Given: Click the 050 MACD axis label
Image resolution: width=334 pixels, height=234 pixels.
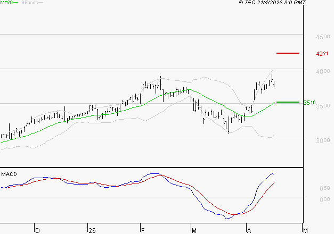Looking at the screenshot, I should pos(325,188).
